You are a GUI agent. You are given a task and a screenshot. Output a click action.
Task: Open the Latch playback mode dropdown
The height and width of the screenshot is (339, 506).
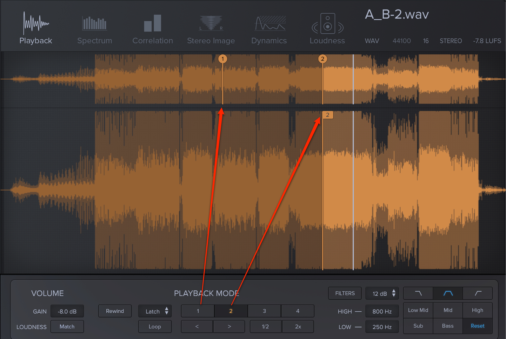155,311
